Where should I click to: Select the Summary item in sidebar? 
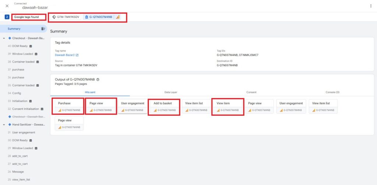24,29
